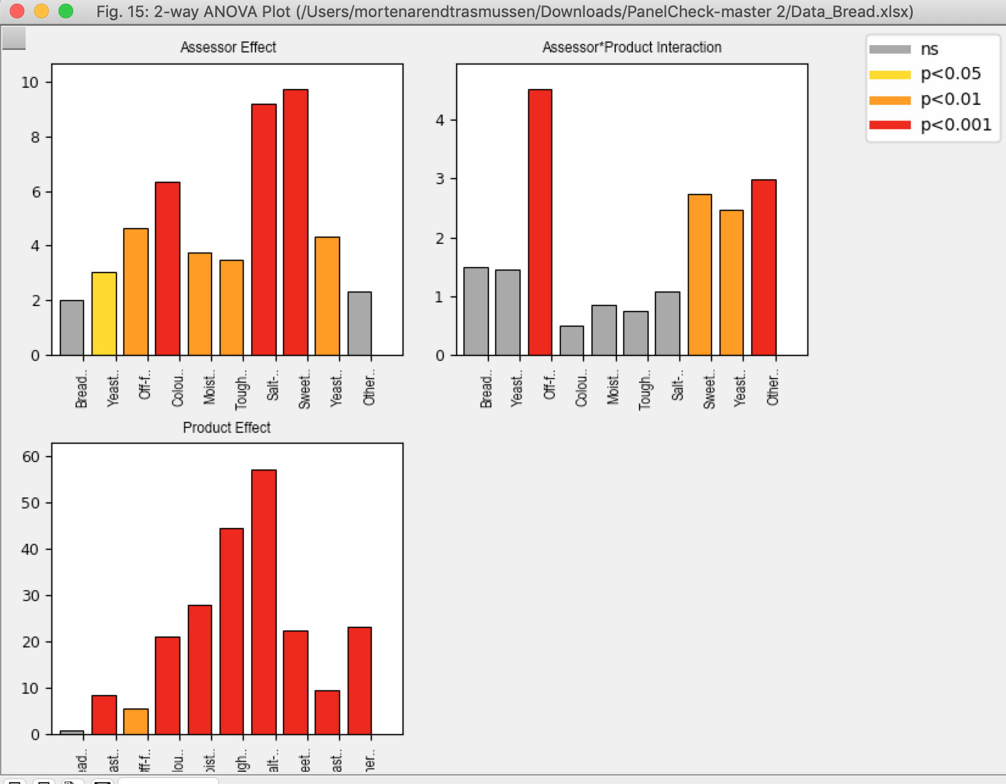Click the orange bar in Product Effect chart
This screenshot has width=1006, height=784.
coord(136,722)
